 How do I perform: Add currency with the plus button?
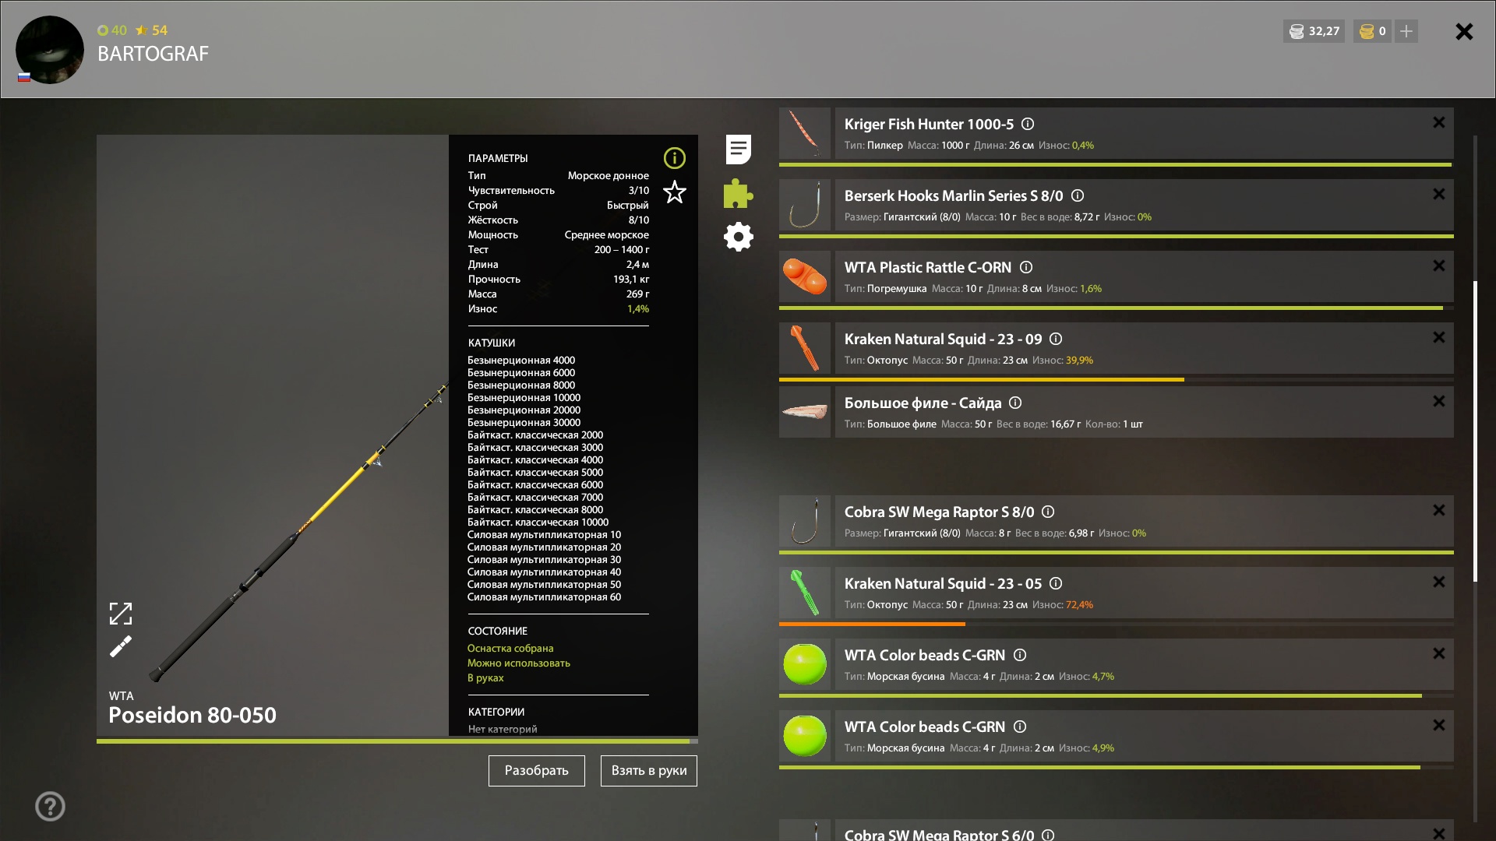(x=1406, y=31)
